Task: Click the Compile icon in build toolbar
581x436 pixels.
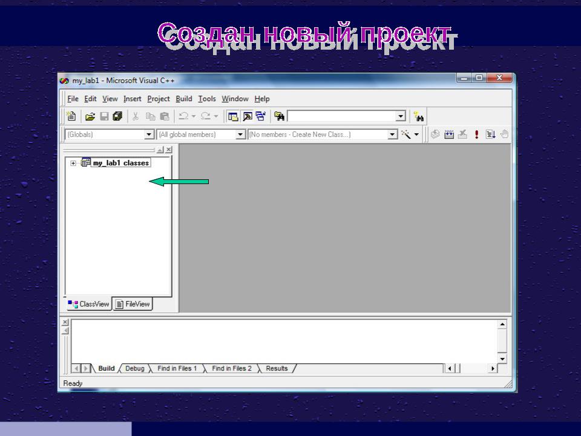Action: 435,134
